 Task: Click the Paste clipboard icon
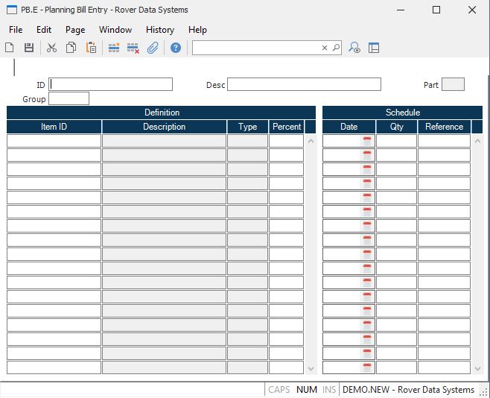pyautogui.click(x=91, y=48)
